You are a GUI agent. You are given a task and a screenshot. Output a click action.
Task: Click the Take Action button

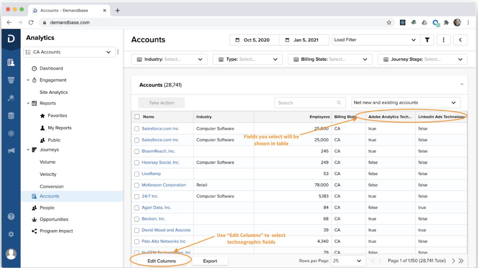pos(161,103)
